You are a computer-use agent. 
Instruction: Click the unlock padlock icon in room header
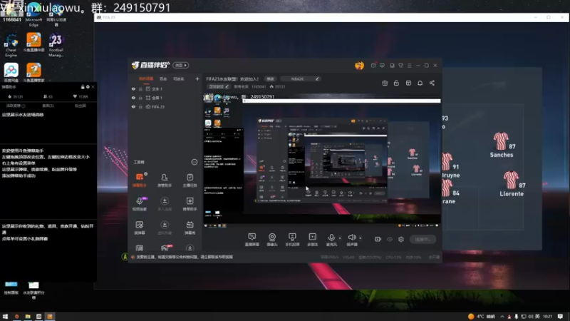tap(396, 83)
